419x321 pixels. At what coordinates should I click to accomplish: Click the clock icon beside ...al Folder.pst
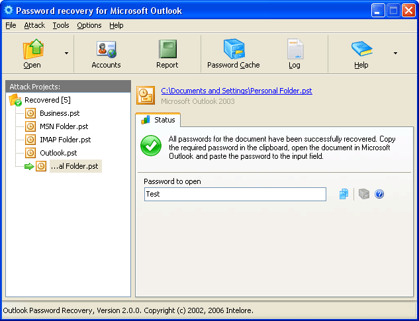41,166
